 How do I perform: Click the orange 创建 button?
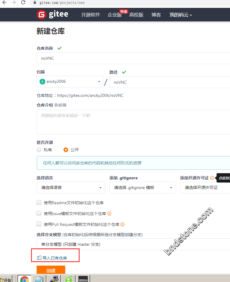click(x=51, y=270)
